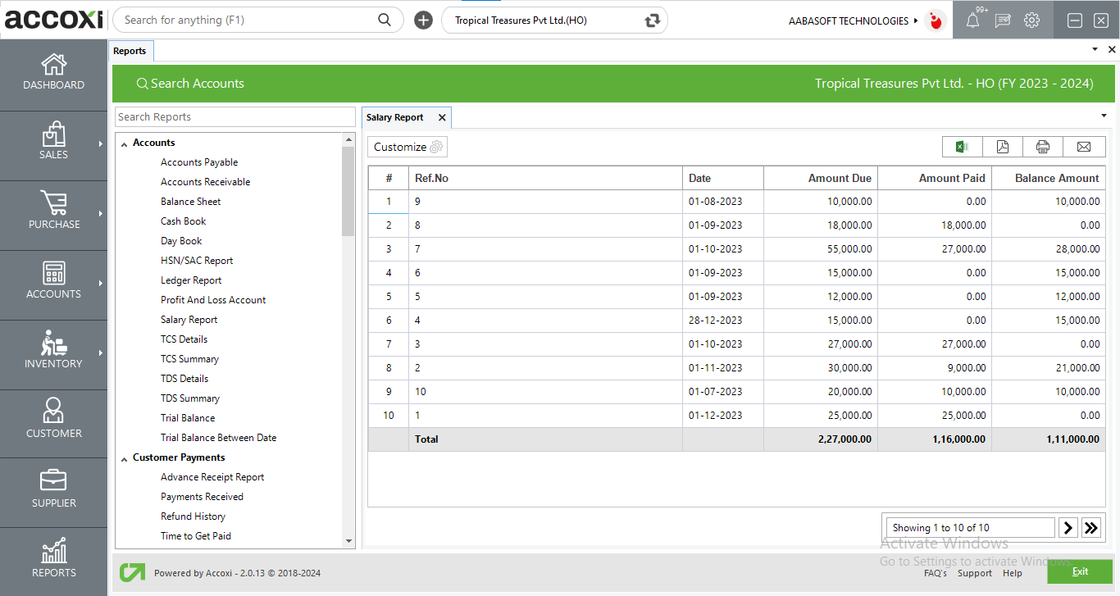The image size is (1120, 596).
Task: Open the FAQ's link
Action: pyautogui.click(x=936, y=573)
